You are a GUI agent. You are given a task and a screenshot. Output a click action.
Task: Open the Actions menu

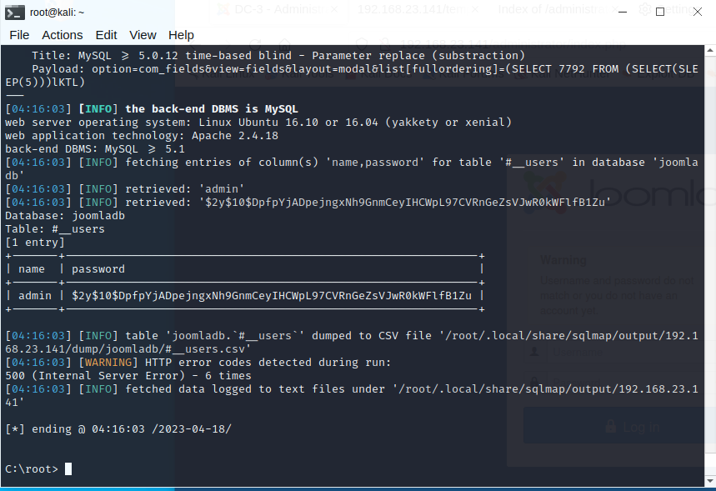[63, 35]
